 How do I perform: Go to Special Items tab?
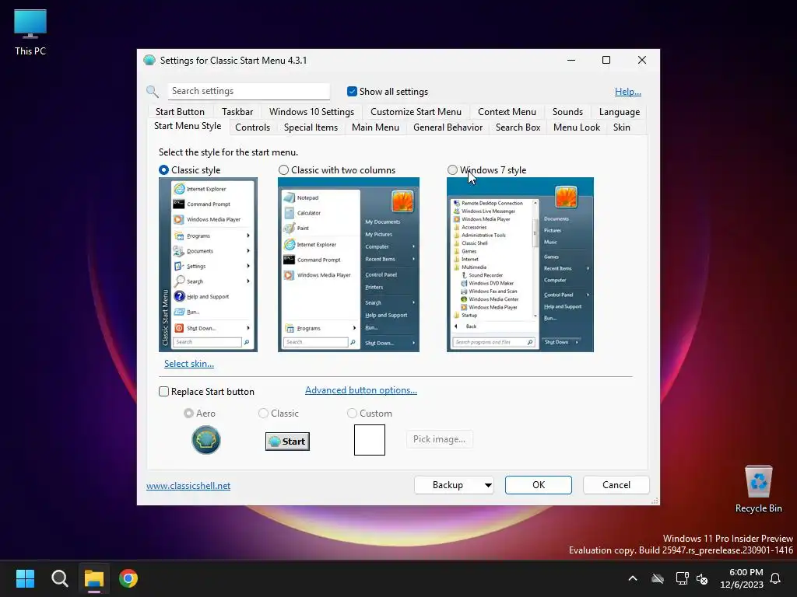click(311, 127)
